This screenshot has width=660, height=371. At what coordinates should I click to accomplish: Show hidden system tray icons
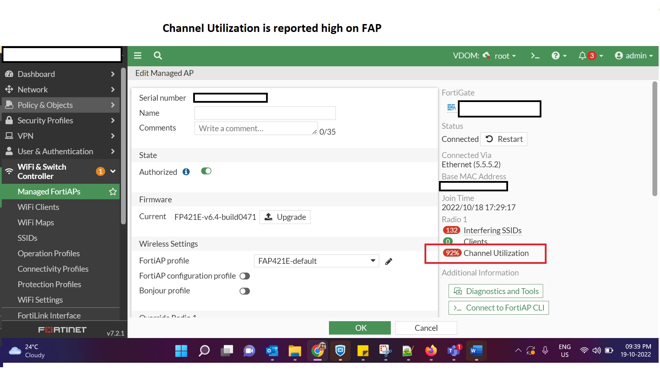pos(518,350)
